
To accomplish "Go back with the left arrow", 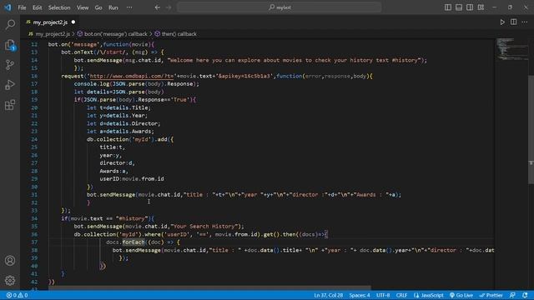I will point(158,7).
